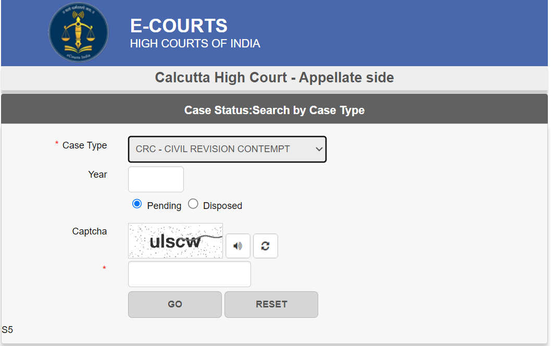This screenshot has height=346, width=551.
Task: Play the captcha audio speaker icon
Action: click(x=238, y=246)
